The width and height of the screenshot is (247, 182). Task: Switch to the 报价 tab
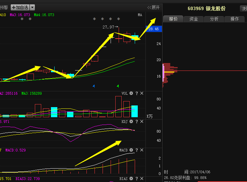coord(173,19)
